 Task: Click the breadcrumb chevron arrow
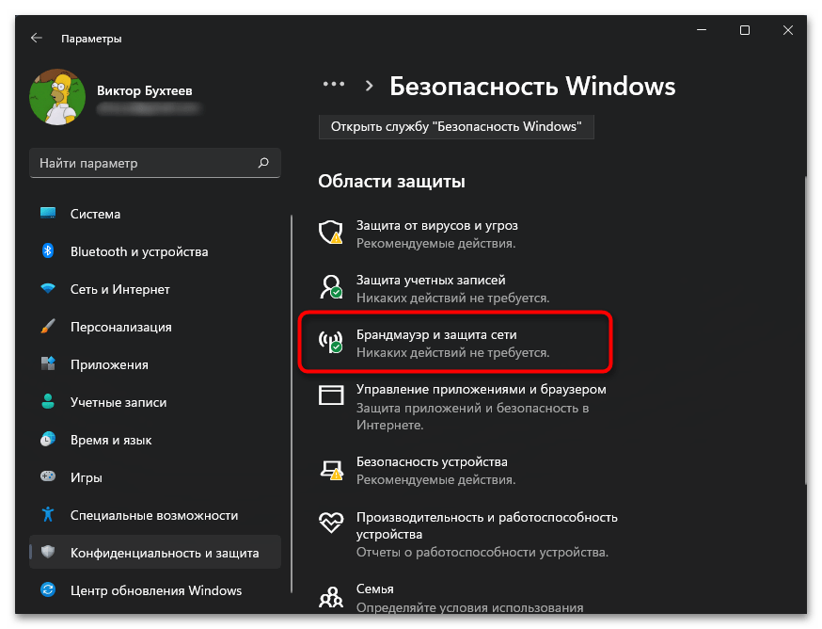(369, 86)
